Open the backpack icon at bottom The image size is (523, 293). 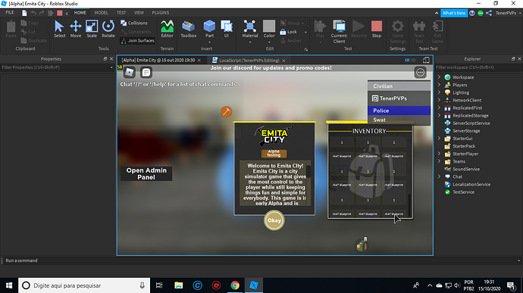point(362,245)
